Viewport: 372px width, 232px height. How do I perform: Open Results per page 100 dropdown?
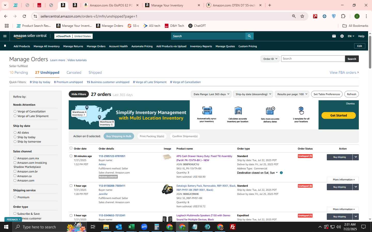292,94
